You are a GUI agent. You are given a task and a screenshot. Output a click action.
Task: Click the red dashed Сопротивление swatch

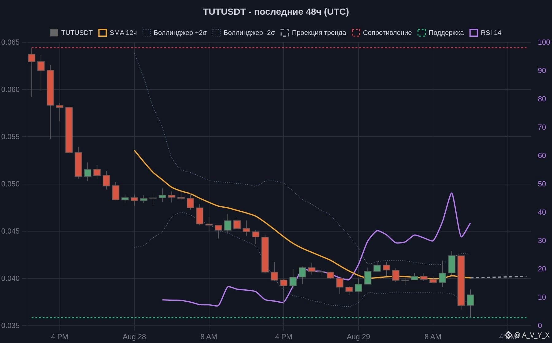tap(356, 33)
